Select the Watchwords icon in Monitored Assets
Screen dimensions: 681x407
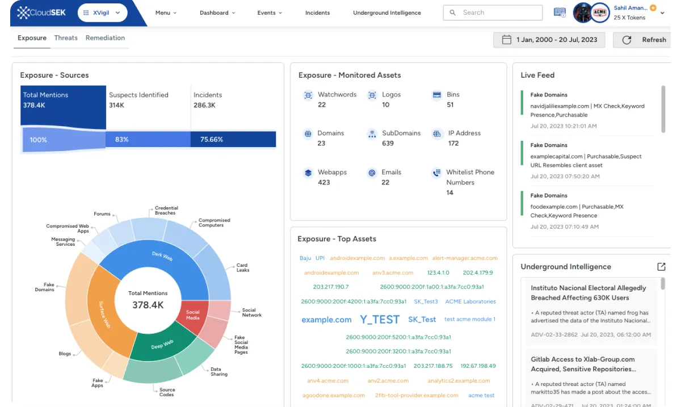[308, 96]
